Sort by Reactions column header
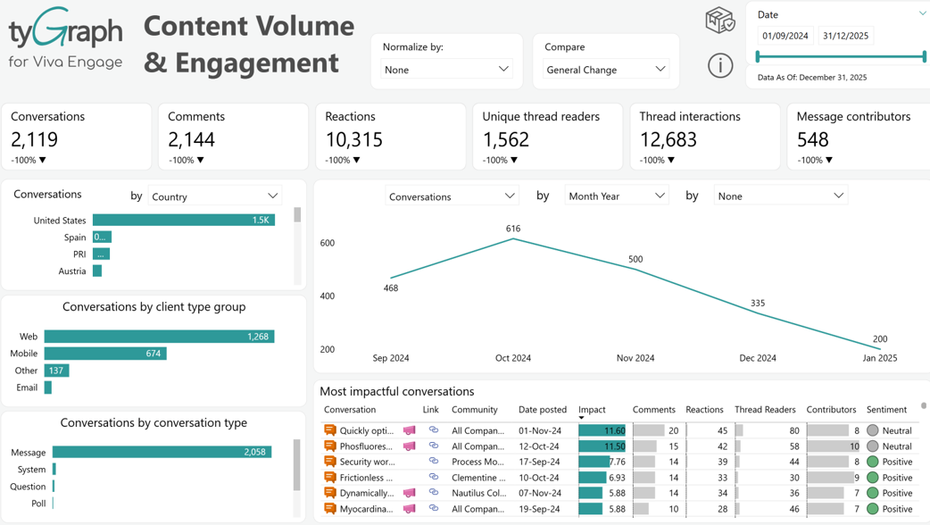 704,409
